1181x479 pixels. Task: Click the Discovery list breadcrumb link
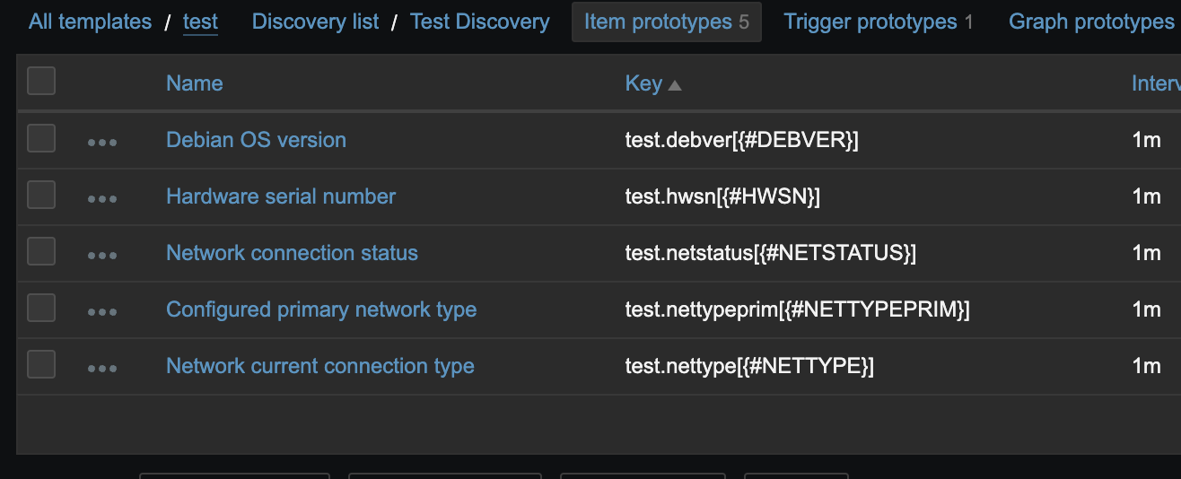click(315, 22)
